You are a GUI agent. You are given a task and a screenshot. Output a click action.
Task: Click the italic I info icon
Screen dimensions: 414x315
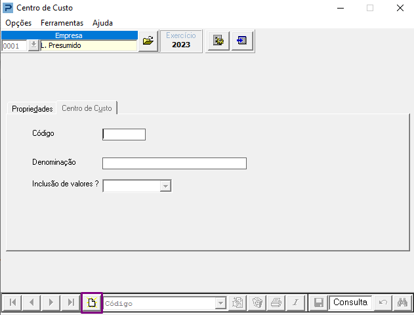(x=295, y=303)
